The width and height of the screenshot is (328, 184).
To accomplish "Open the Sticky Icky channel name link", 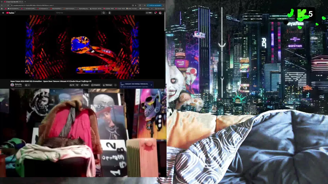I will tap(18, 84).
